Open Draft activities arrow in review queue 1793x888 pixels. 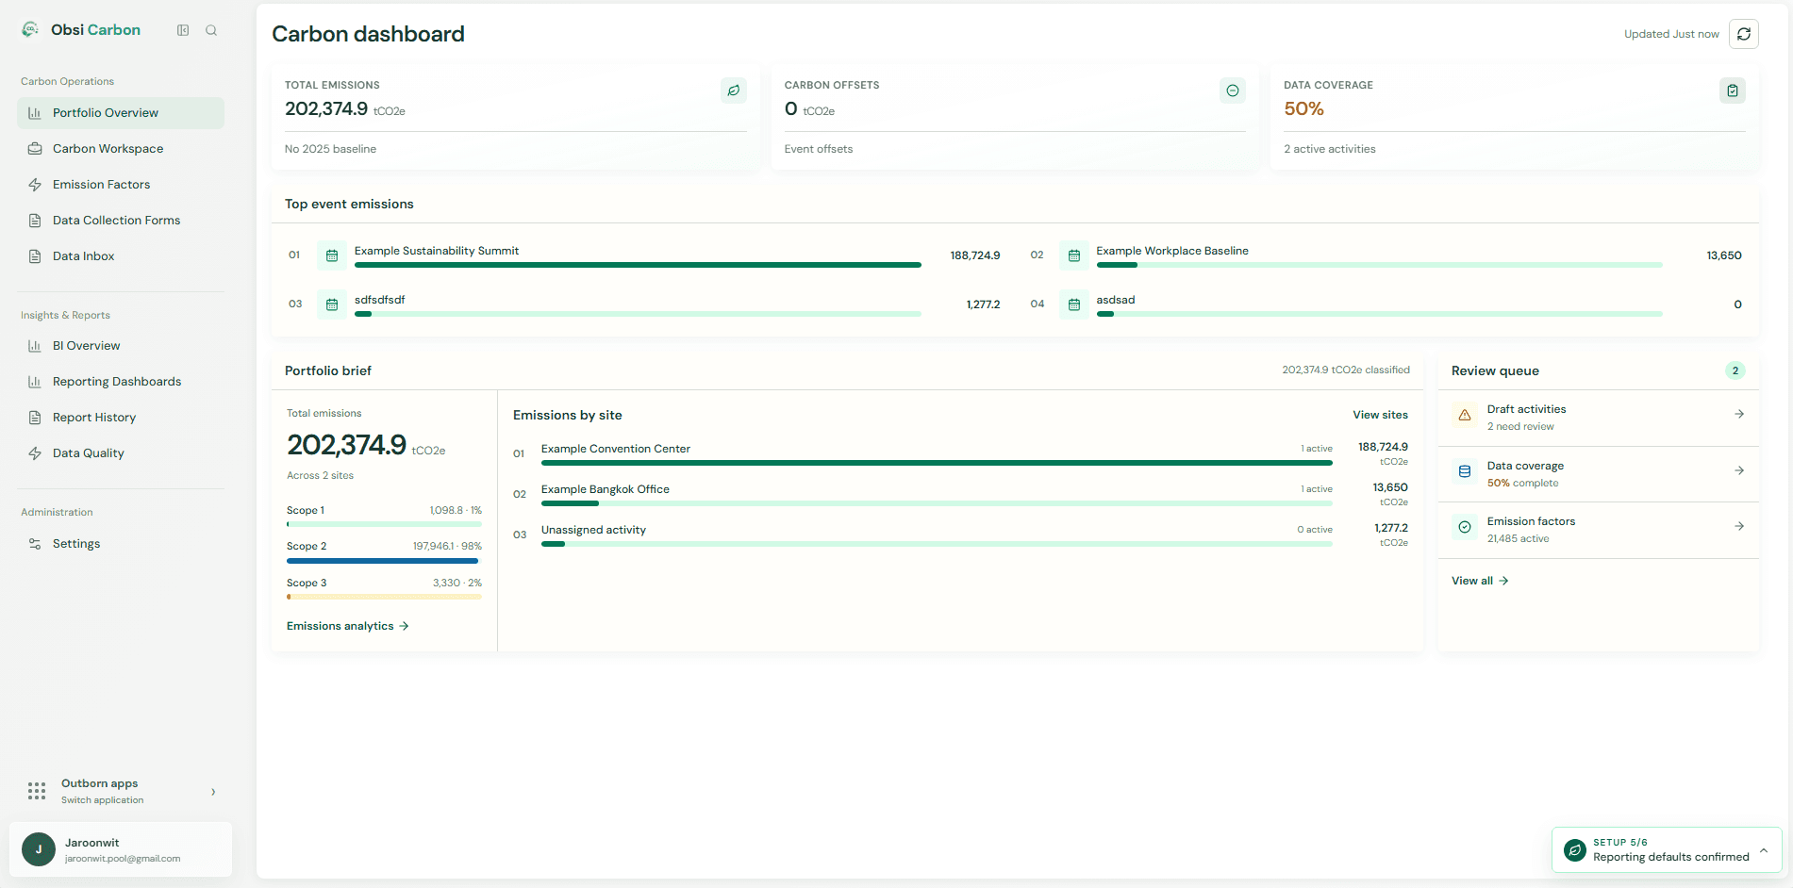tap(1739, 414)
